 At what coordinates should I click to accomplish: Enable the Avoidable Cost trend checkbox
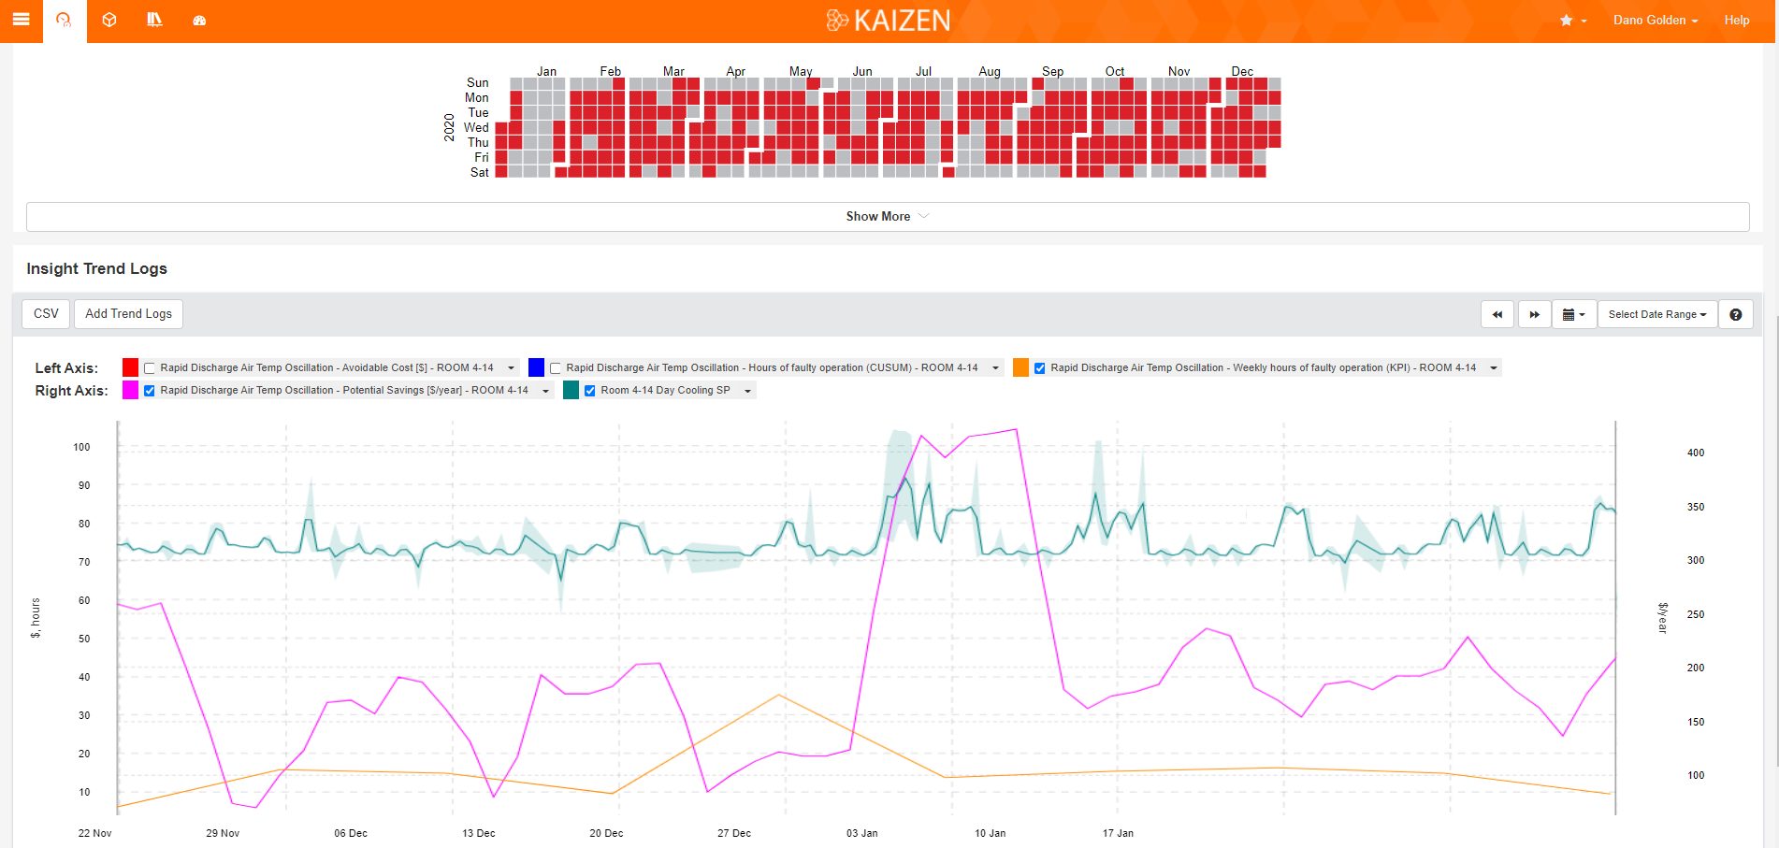(x=150, y=368)
